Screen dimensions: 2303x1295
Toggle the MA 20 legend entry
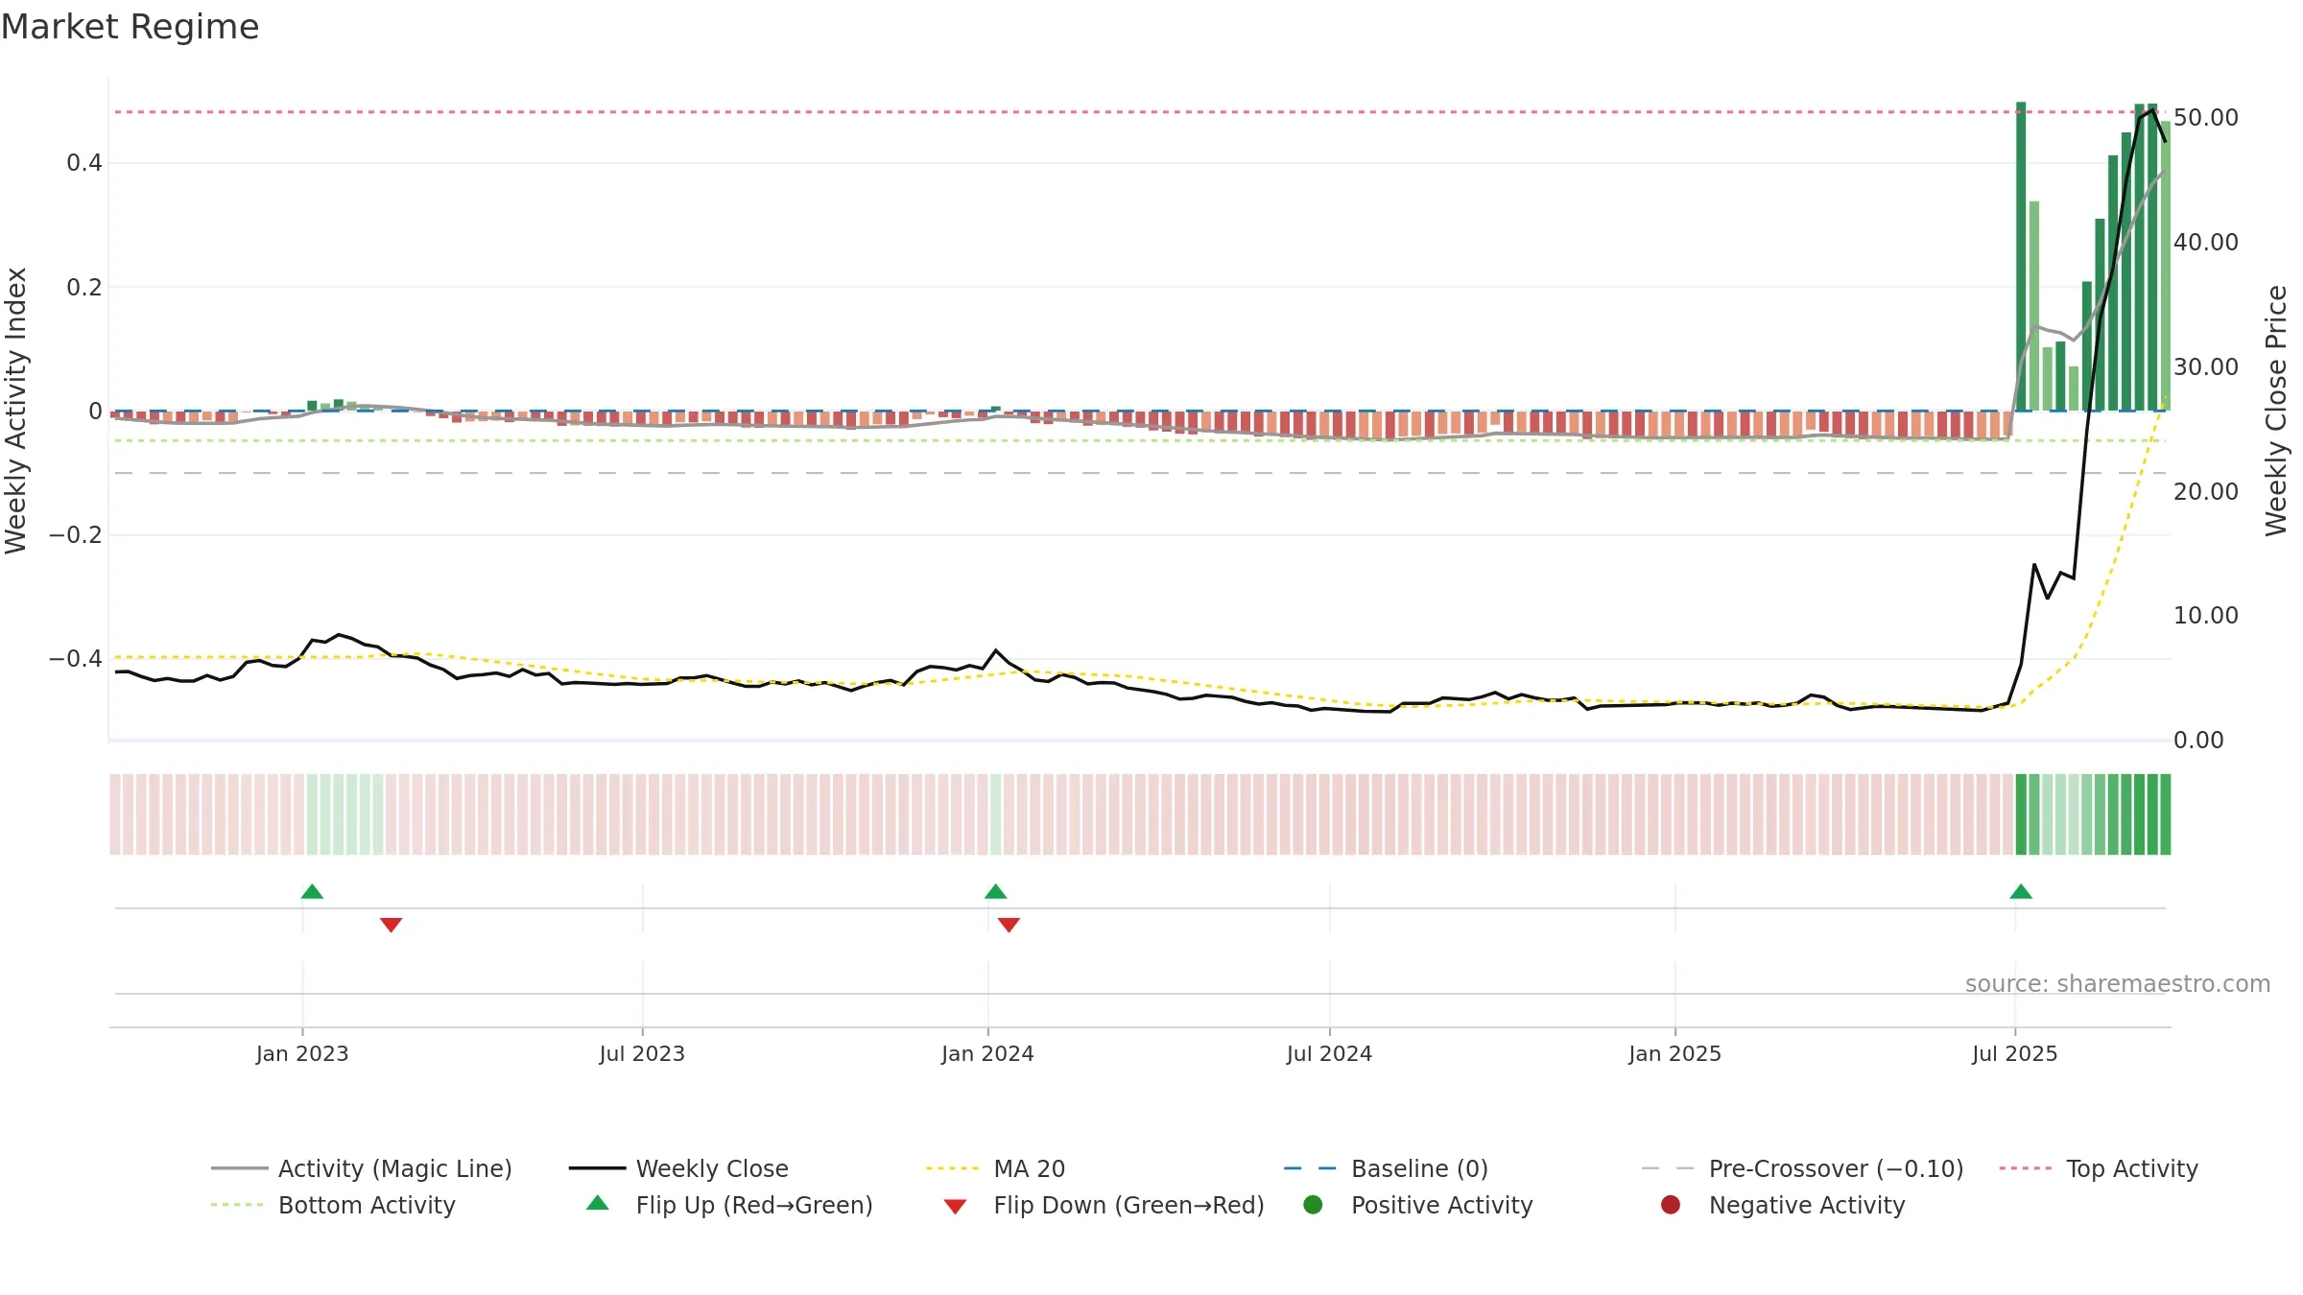coord(995,1168)
